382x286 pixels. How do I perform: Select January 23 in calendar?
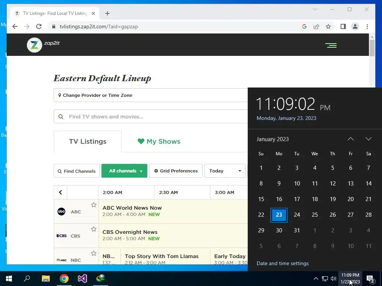(x=279, y=215)
